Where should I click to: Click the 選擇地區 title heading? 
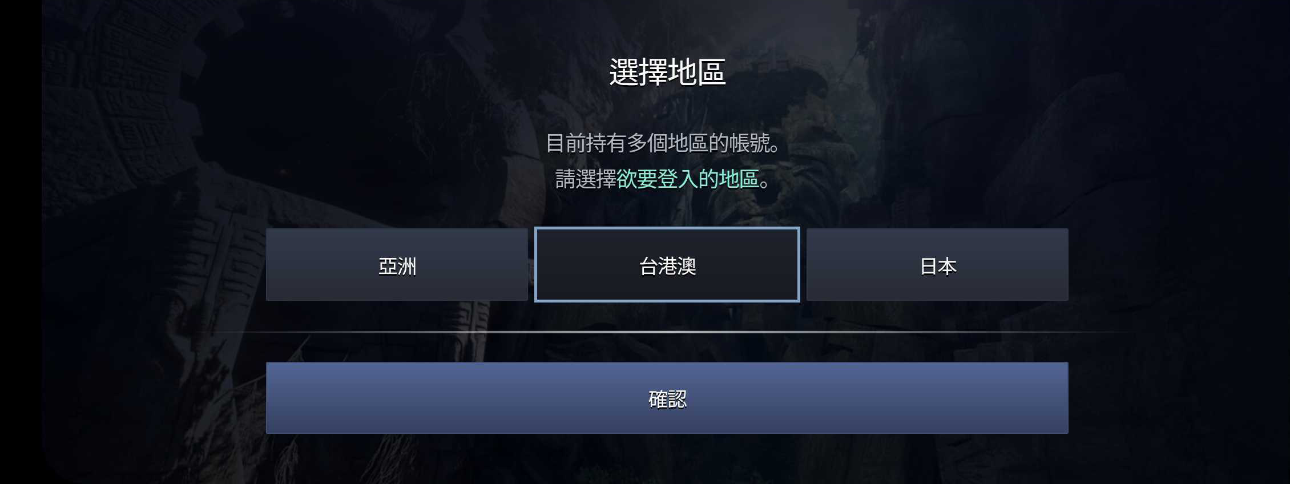tap(667, 72)
